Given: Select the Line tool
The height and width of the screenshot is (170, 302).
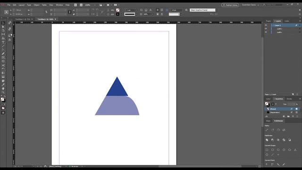Looking at the screenshot, I should click(x=3, y=46).
